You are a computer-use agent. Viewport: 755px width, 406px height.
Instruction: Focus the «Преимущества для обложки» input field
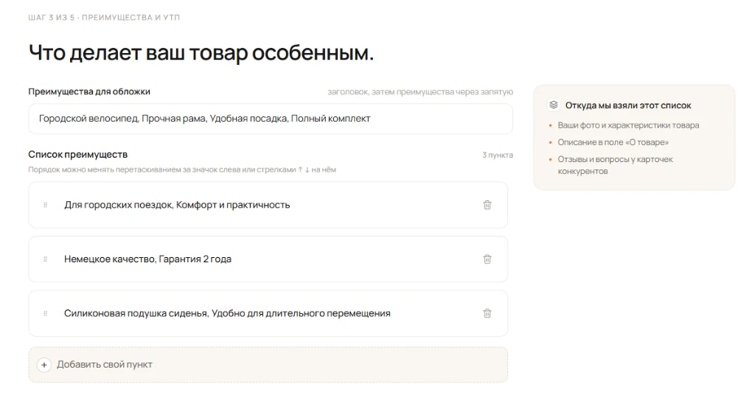pos(271,119)
